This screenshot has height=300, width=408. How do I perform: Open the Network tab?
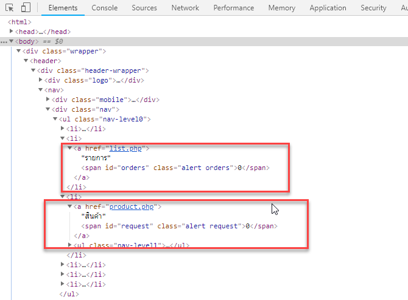(x=185, y=8)
